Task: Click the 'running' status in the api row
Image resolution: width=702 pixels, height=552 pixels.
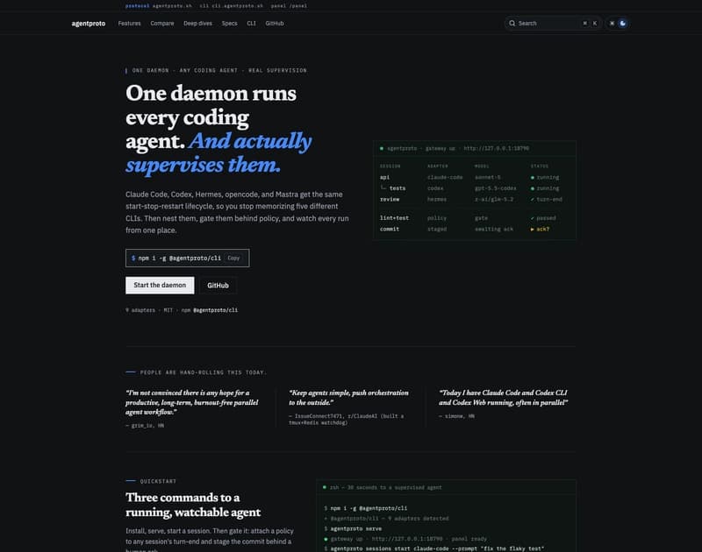Action: tap(545, 178)
